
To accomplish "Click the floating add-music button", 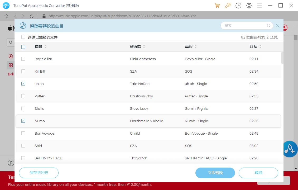I will tap(290, 149).
